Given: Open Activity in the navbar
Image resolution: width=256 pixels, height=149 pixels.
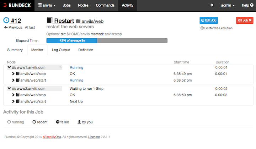Looking at the screenshot, I should pyautogui.click(x=128, y=5).
